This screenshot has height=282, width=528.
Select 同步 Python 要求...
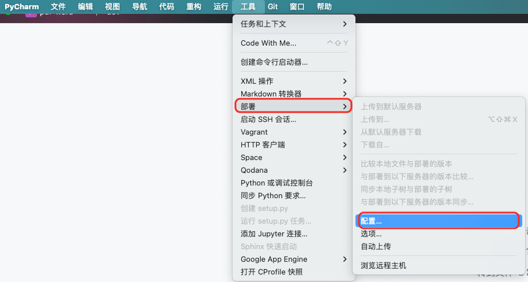click(x=294, y=196)
